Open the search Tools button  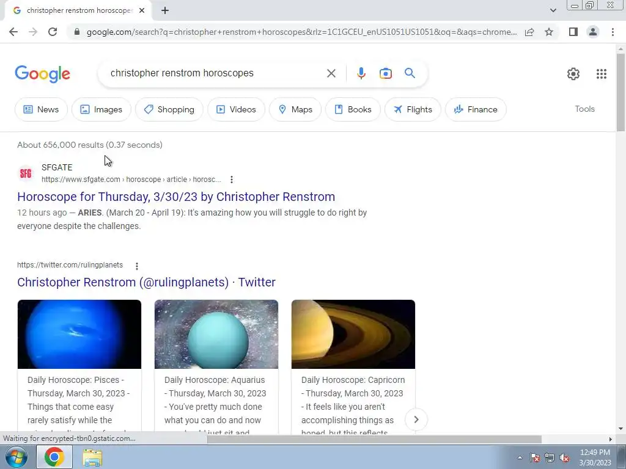tap(584, 109)
